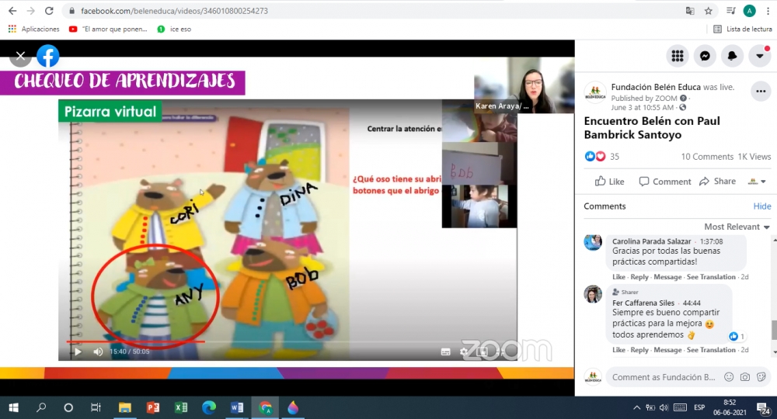
Task: Hide the comments section
Action: click(x=761, y=206)
